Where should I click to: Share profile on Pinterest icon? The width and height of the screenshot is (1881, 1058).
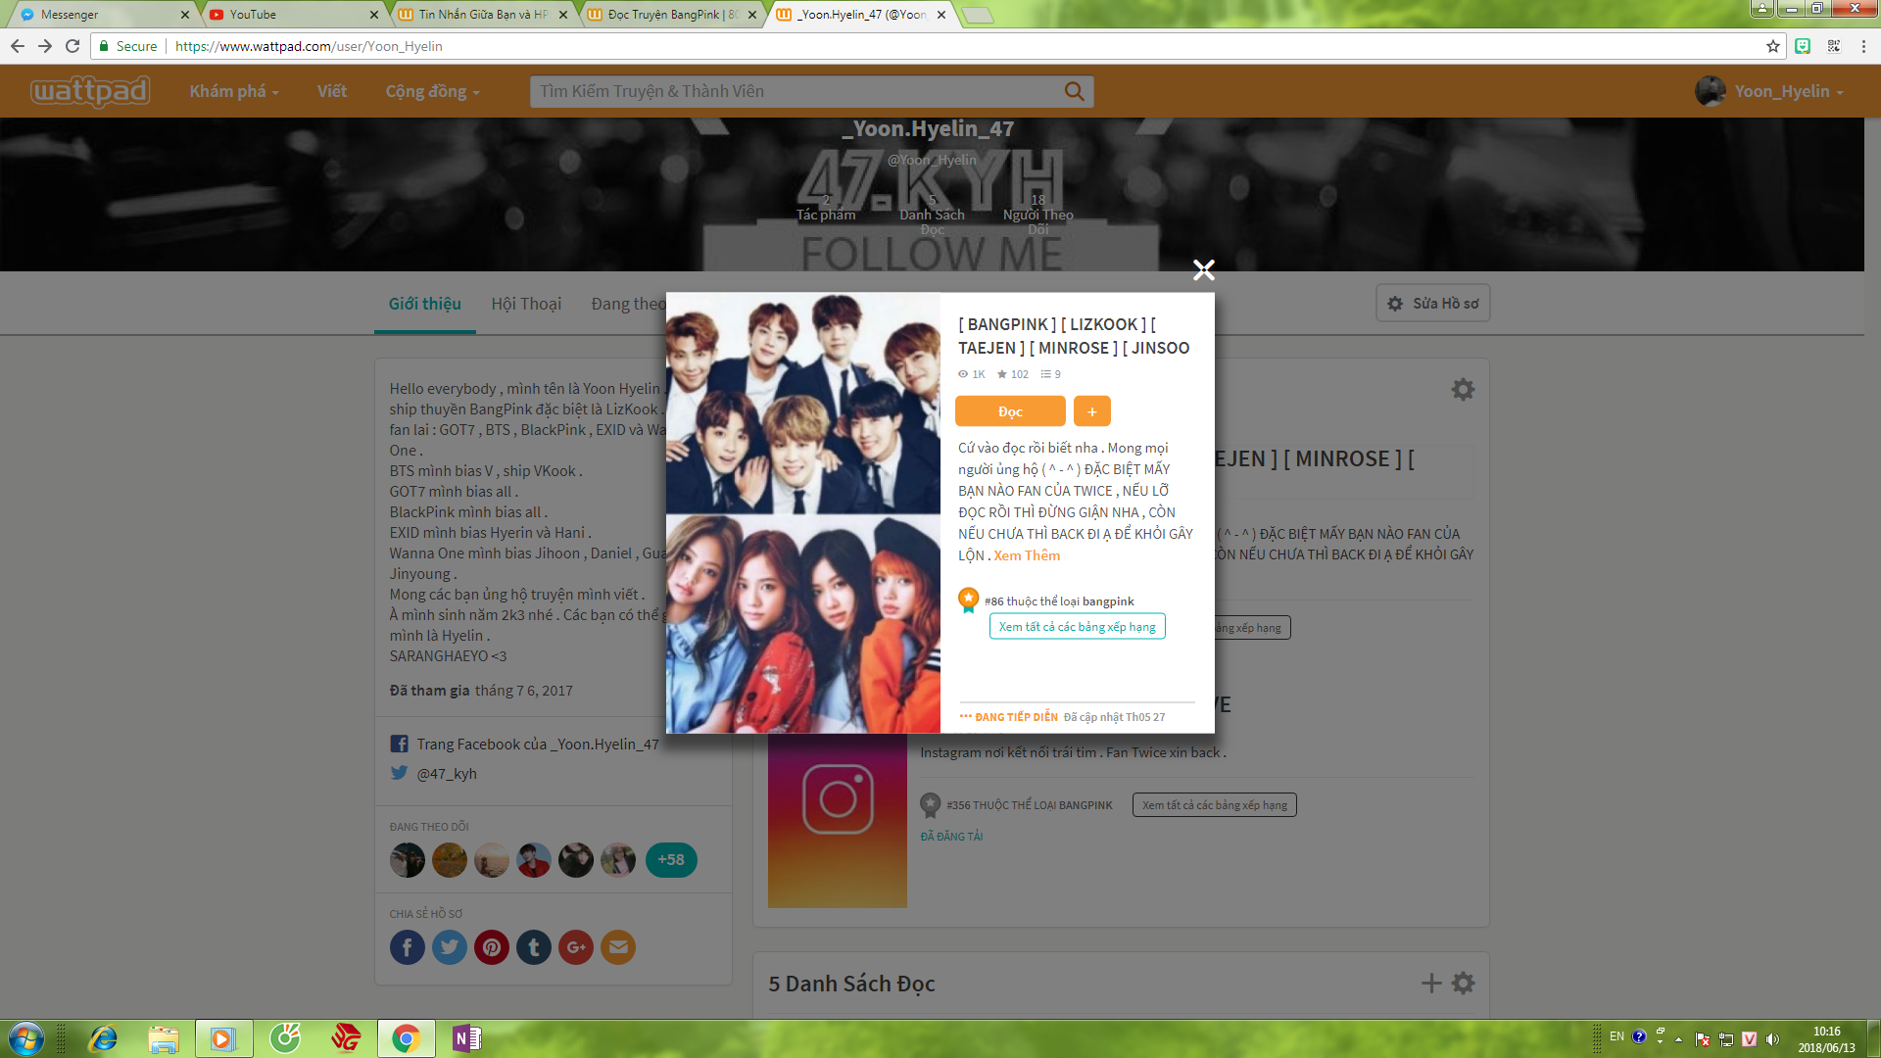coord(492,947)
